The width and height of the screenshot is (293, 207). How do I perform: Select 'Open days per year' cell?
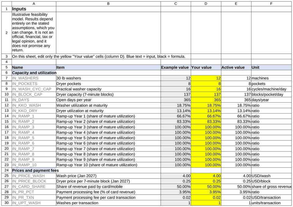tap(108, 100)
